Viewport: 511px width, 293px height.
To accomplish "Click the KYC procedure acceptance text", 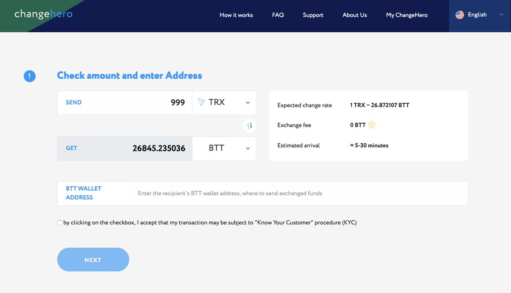I will click(x=210, y=223).
